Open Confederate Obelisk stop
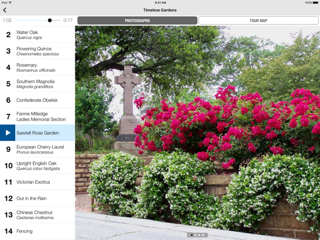The width and height of the screenshot is (320, 240). (x=38, y=100)
